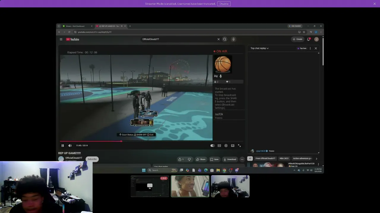380x213 pixels.
Task: Switch the player to theater mode
Action: [x=233, y=146]
